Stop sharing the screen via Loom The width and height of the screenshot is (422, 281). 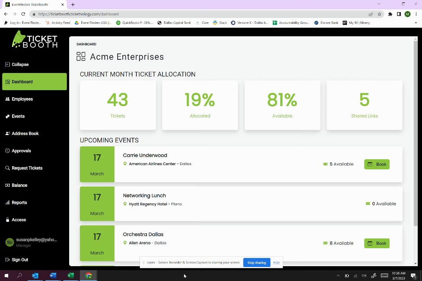point(256,263)
